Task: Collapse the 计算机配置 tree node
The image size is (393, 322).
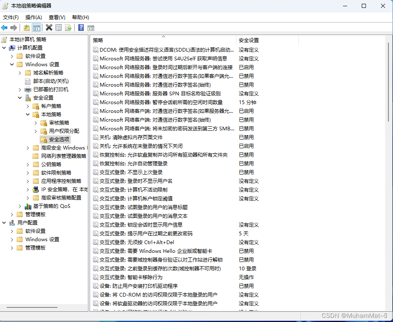Action: coord(4,47)
